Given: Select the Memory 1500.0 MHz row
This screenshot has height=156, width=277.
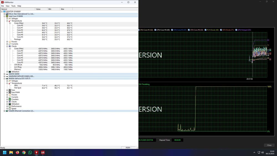Looking at the screenshot, I should coord(69,70).
